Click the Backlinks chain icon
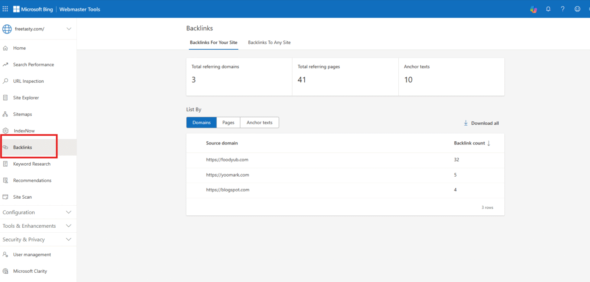The image size is (590, 282). click(6, 147)
